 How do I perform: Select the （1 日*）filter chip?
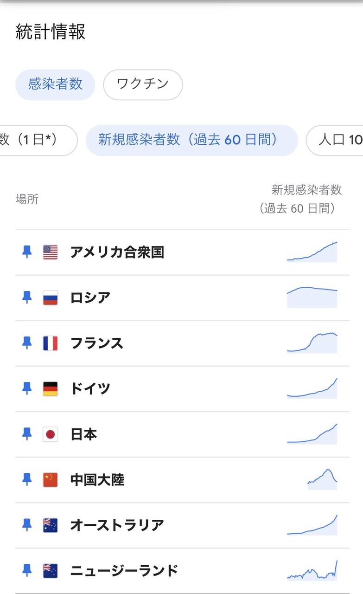(x=37, y=140)
